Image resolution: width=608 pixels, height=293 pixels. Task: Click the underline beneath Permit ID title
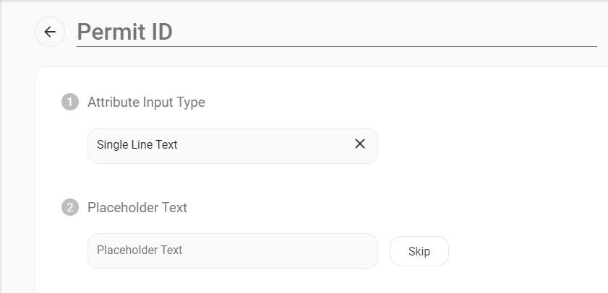coord(336,46)
